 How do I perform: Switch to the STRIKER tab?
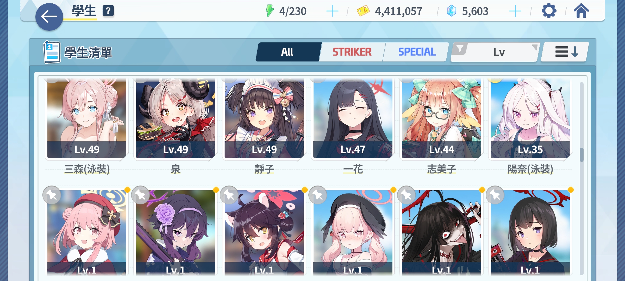click(x=352, y=52)
